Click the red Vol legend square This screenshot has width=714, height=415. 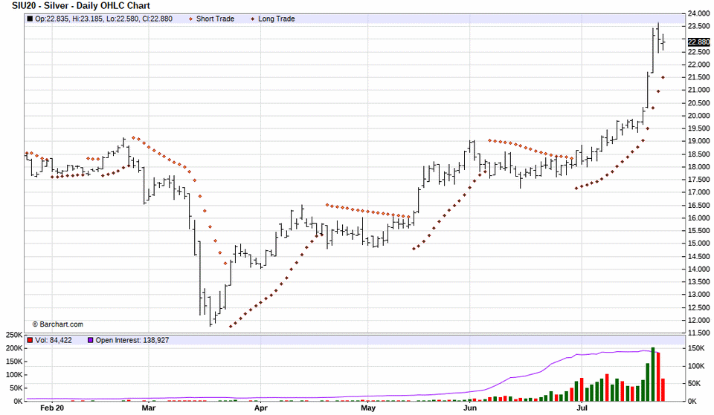tap(30, 340)
